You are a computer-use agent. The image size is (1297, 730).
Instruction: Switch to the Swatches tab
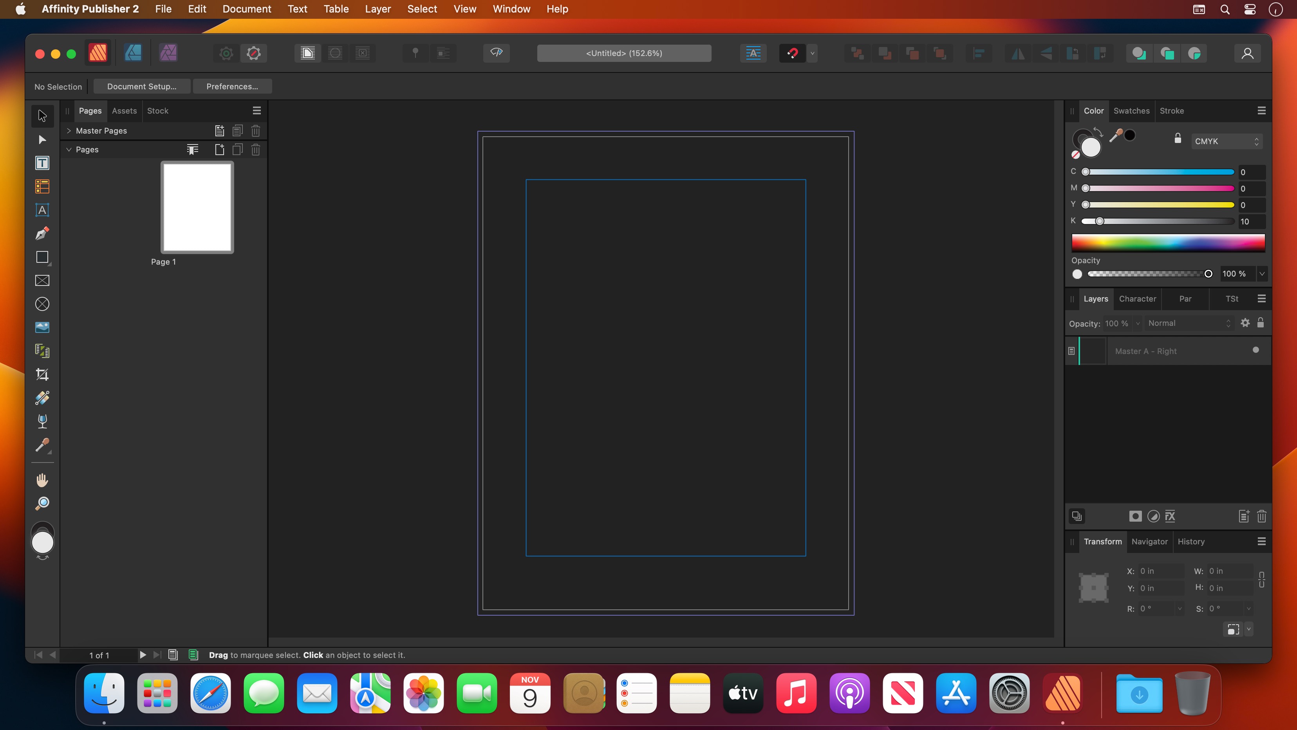[1131, 111]
